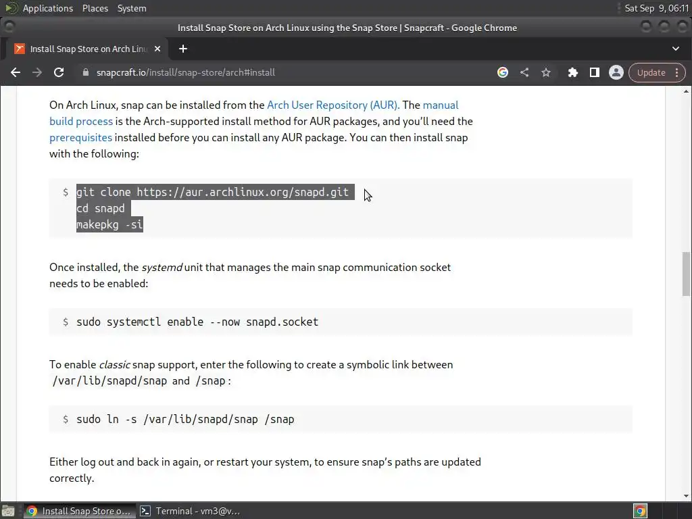Open the prerequisites link
Image resolution: width=692 pixels, height=519 pixels.
coord(81,138)
